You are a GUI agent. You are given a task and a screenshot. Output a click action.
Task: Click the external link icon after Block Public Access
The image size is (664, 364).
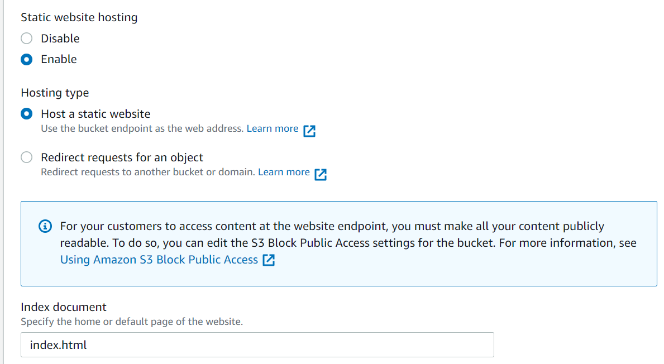(x=269, y=260)
